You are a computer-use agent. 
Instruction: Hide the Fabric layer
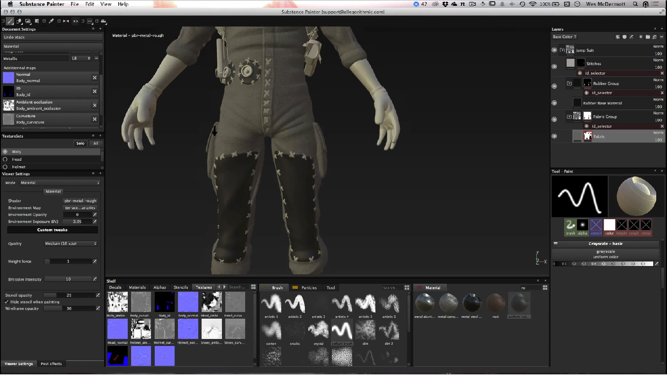[x=554, y=136]
